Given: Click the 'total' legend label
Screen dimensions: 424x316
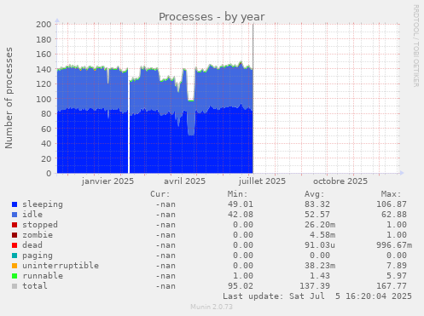Looking at the screenshot, I should coord(35,286).
